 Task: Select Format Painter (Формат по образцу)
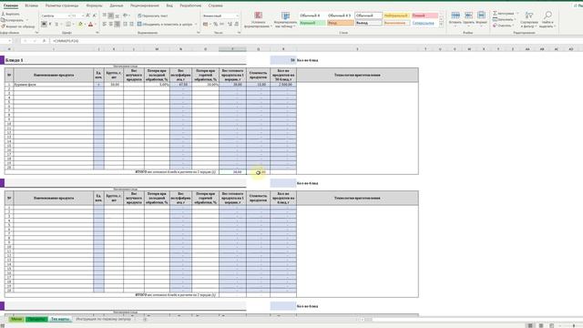pyautogui.click(x=17, y=26)
